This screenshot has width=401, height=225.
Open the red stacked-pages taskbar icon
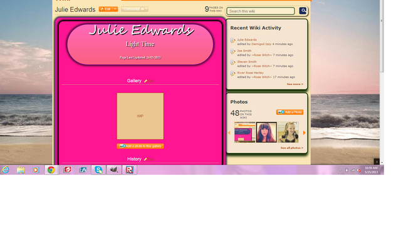tap(67, 170)
